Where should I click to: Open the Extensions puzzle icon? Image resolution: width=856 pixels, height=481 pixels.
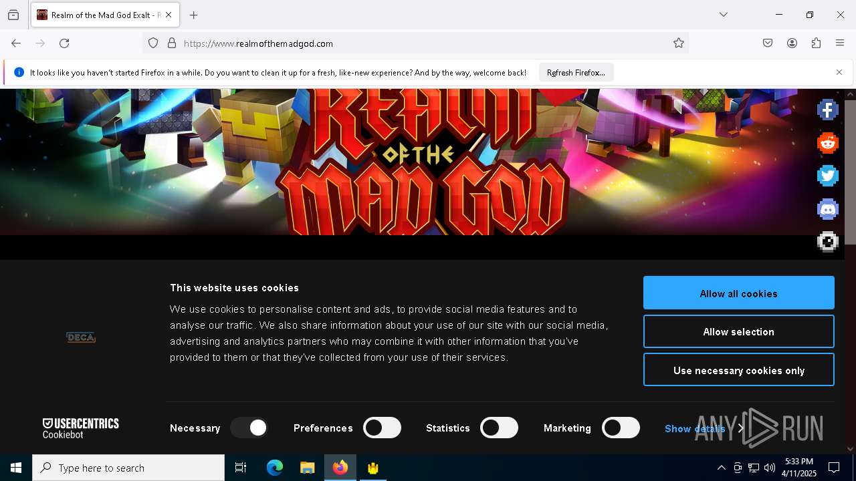click(816, 43)
